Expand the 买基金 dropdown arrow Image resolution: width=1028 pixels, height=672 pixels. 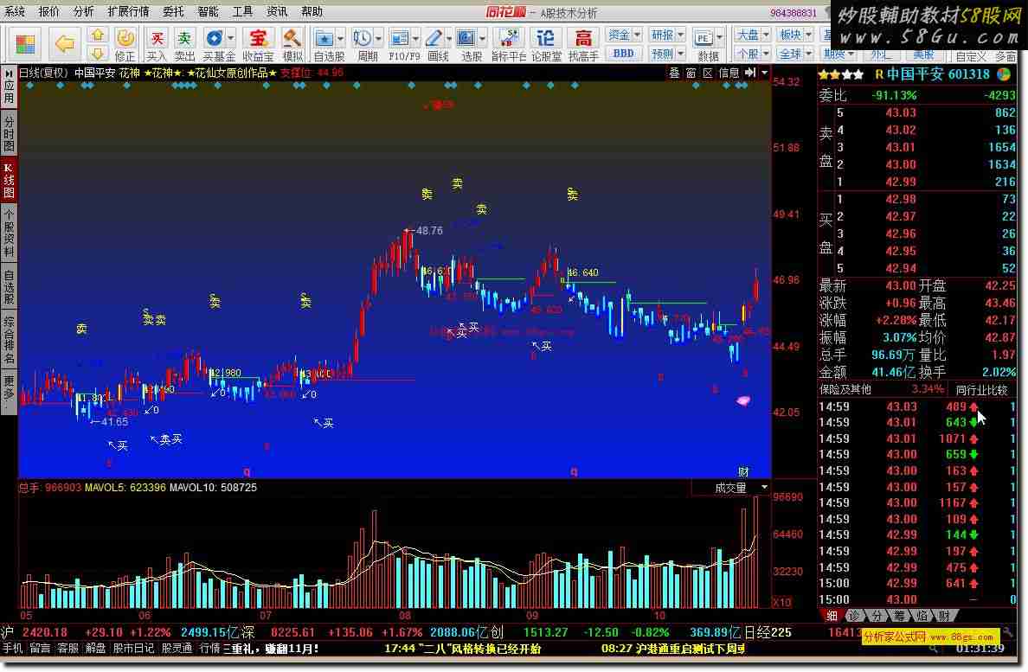click(230, 39)
